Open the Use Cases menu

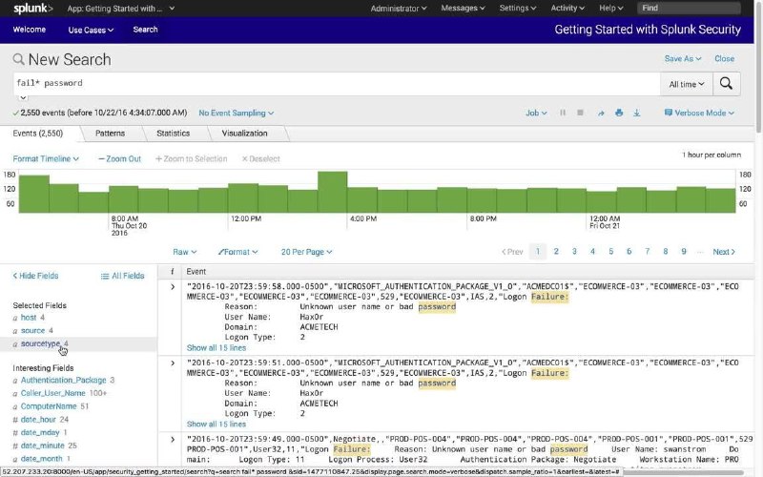point(91,31)
